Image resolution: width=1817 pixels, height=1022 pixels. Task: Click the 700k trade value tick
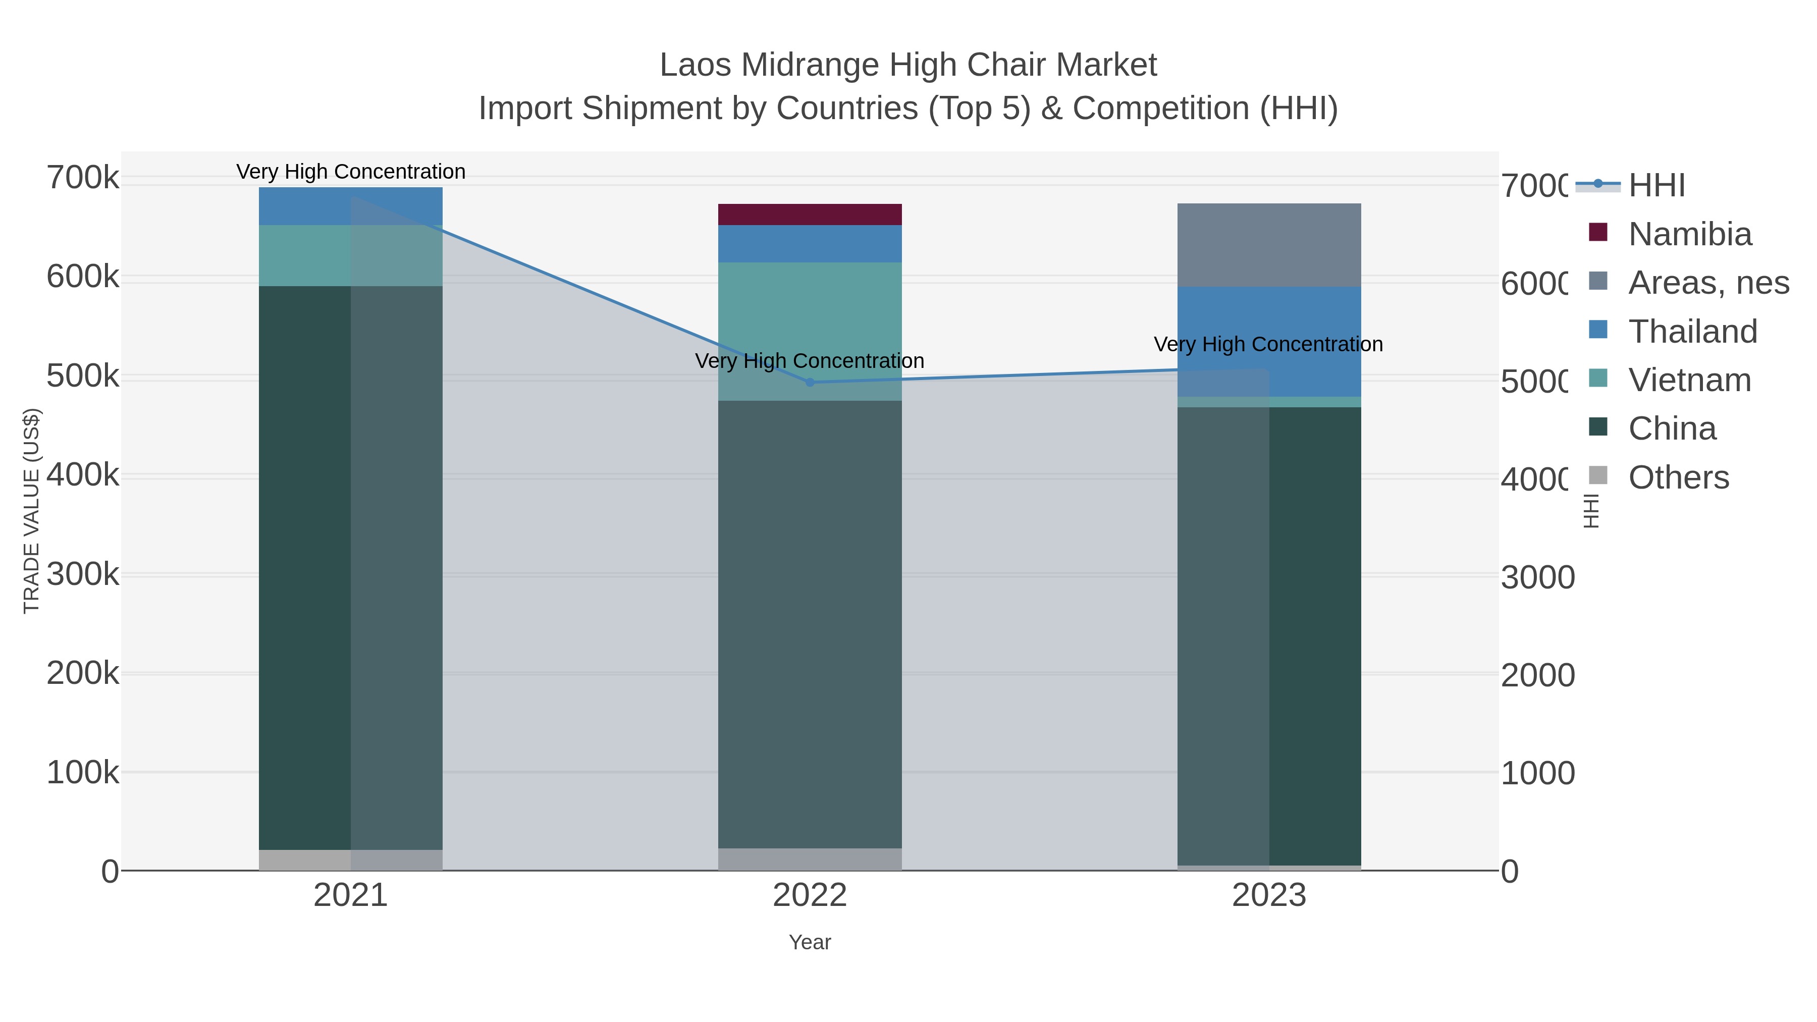pos(83,177)
